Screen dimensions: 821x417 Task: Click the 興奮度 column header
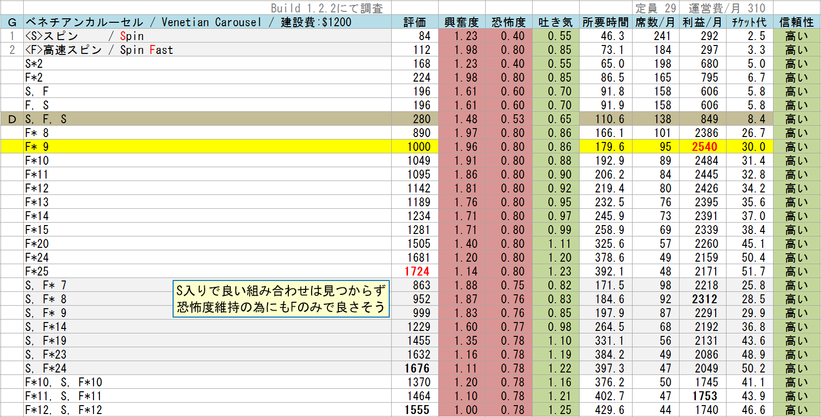pyautogui.click(x=461, y=22)
